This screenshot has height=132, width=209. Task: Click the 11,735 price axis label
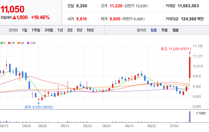point(198,46)
